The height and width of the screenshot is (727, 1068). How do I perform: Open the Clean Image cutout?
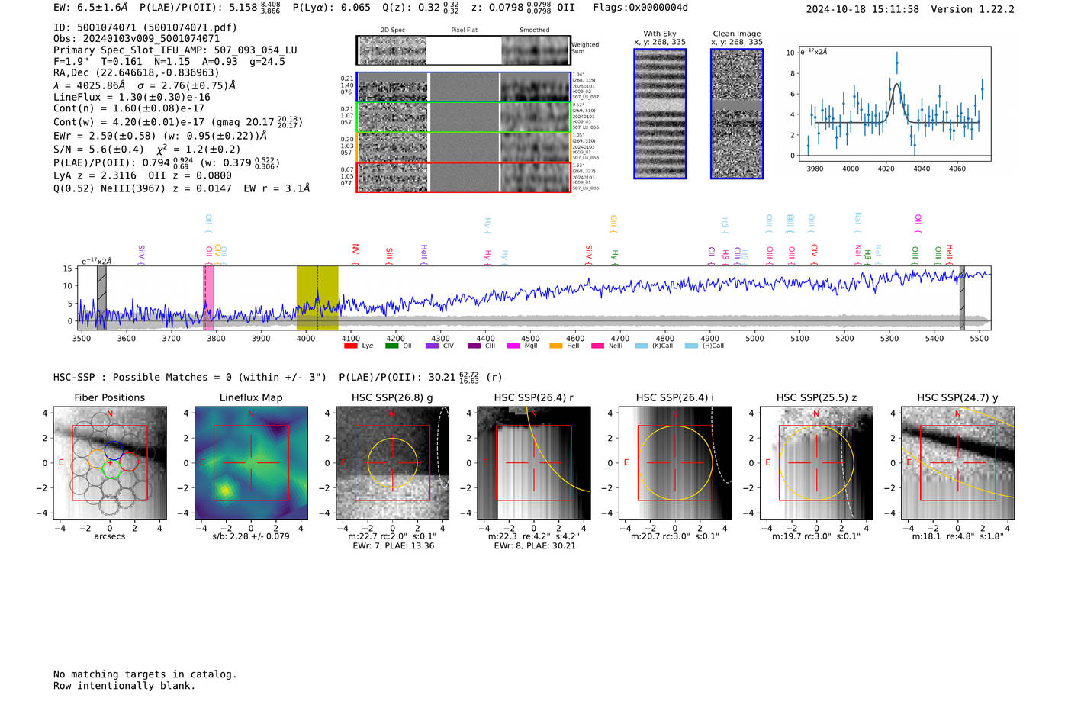737,114
